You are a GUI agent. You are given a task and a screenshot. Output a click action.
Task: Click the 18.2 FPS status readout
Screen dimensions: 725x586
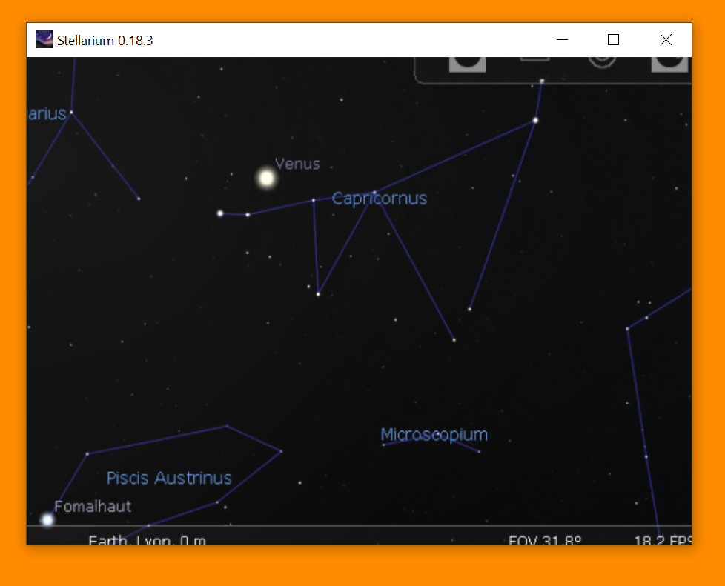pyautogui.click(x=663, y=540)
